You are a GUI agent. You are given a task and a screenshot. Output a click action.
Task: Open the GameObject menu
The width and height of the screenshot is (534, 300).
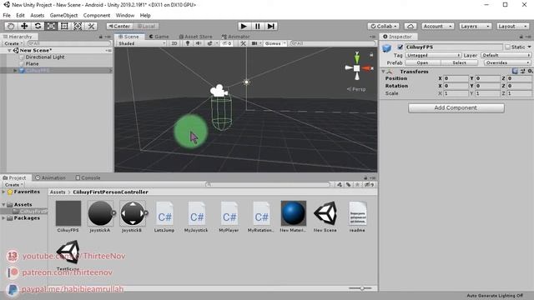coord(63,15)
